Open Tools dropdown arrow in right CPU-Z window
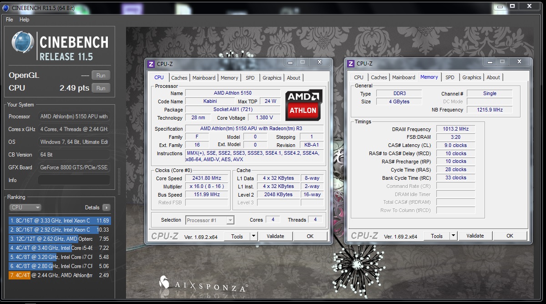 pyautogui.click(x=453, y=236)
